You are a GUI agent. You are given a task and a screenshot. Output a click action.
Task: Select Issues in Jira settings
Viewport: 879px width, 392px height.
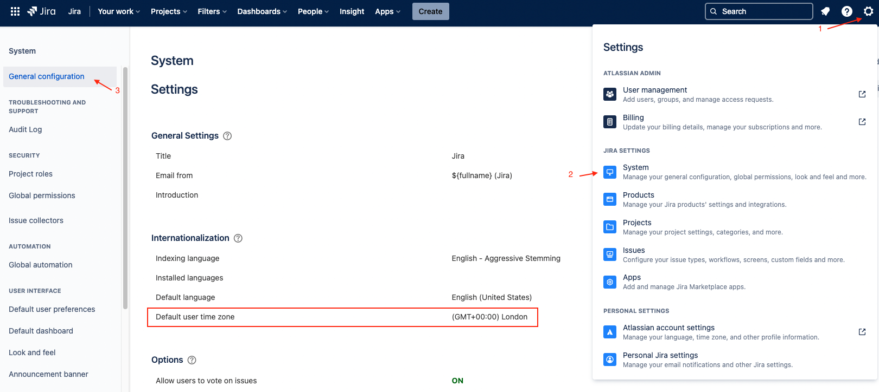735,254
